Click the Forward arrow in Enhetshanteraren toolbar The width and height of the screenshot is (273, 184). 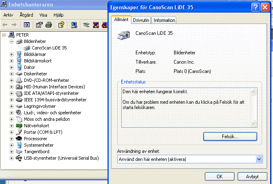pyautogui.click(x=14, y=25)
